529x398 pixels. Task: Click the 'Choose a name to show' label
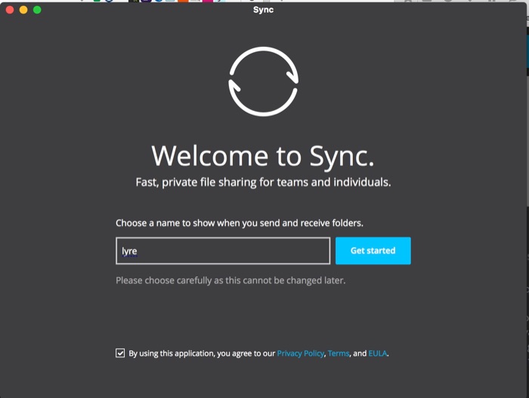tap(240, 224)
